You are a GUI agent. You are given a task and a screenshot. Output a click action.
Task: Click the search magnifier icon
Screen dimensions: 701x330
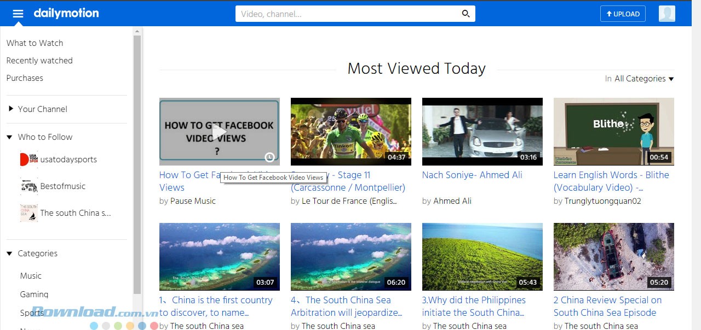pos(465,13)
